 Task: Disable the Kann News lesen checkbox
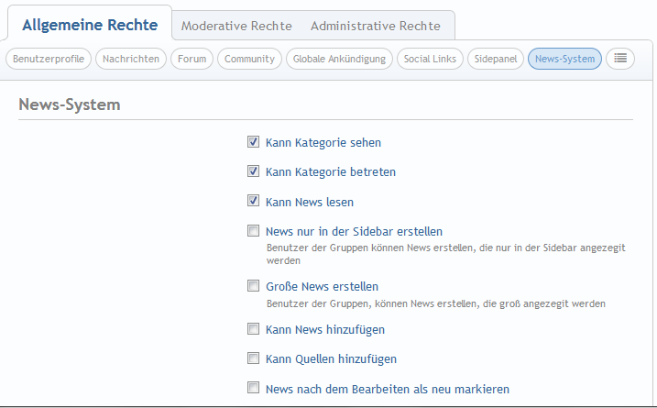coord(253,201)
